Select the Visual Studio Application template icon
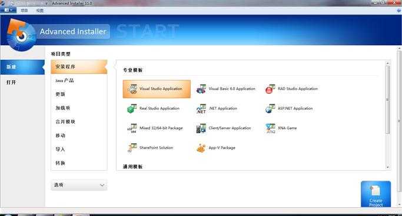The width and height of the screenshot is (402, 216). (132, 89)
